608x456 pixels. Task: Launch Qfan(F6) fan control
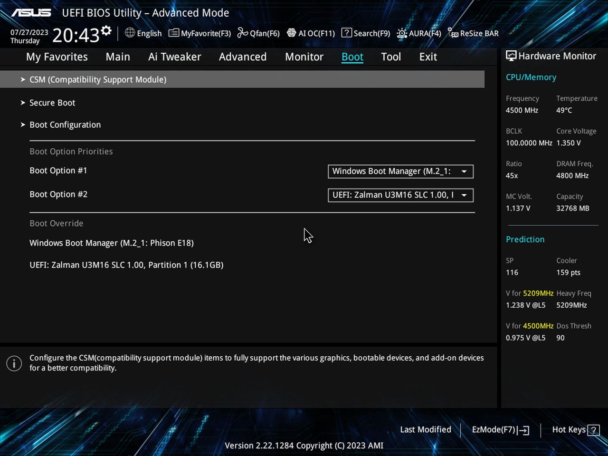click(258, 33)
